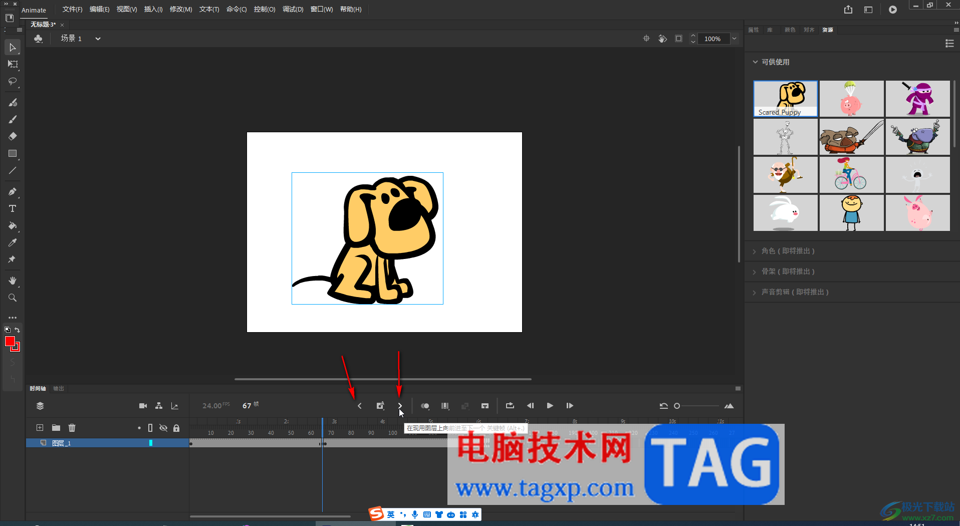960x526 pixels.
Task: Toggle visibility for all layers
Action: (x=163, y=428)
